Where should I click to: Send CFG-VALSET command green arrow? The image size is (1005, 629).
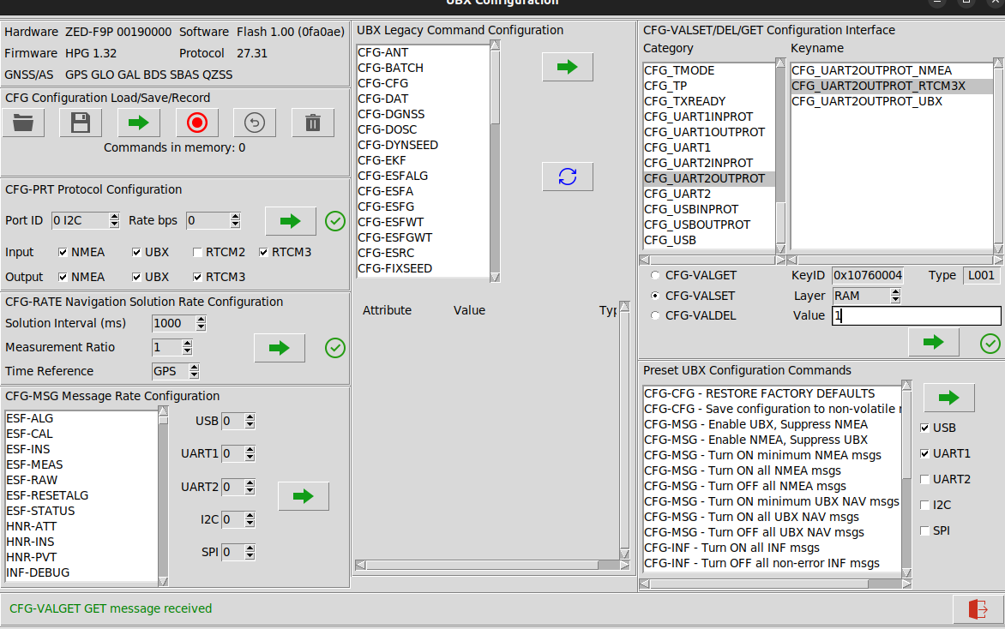point(933,342)
